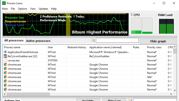Click the Processor Use graph legend label
This screenshot has width=179, height=101.
(14, 18)
